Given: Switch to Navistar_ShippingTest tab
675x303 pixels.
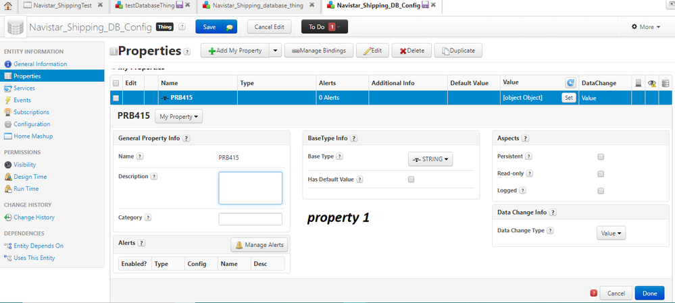Looking at the screenshot, I should 62,5.
